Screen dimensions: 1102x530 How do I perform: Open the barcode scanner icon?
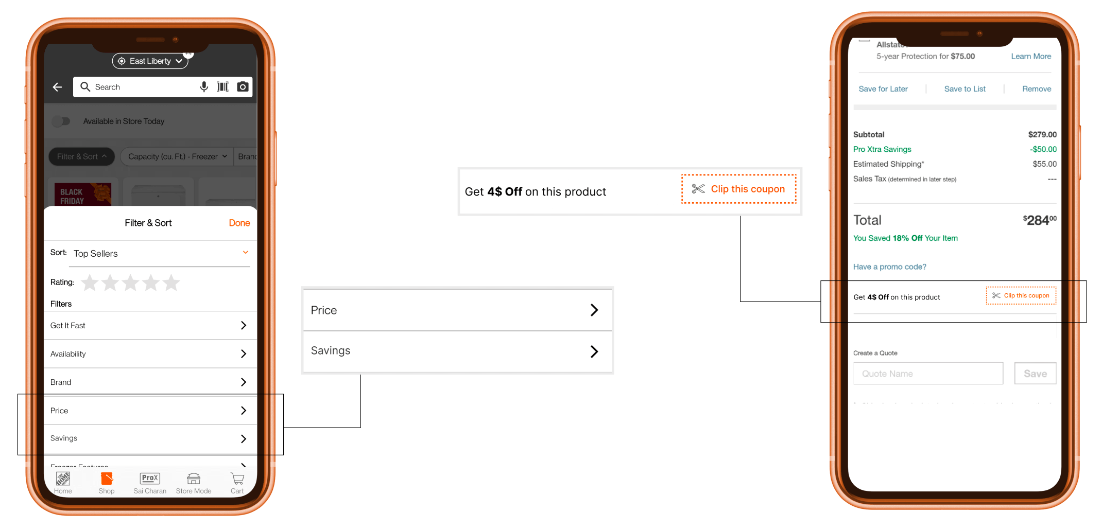(222, 87)
